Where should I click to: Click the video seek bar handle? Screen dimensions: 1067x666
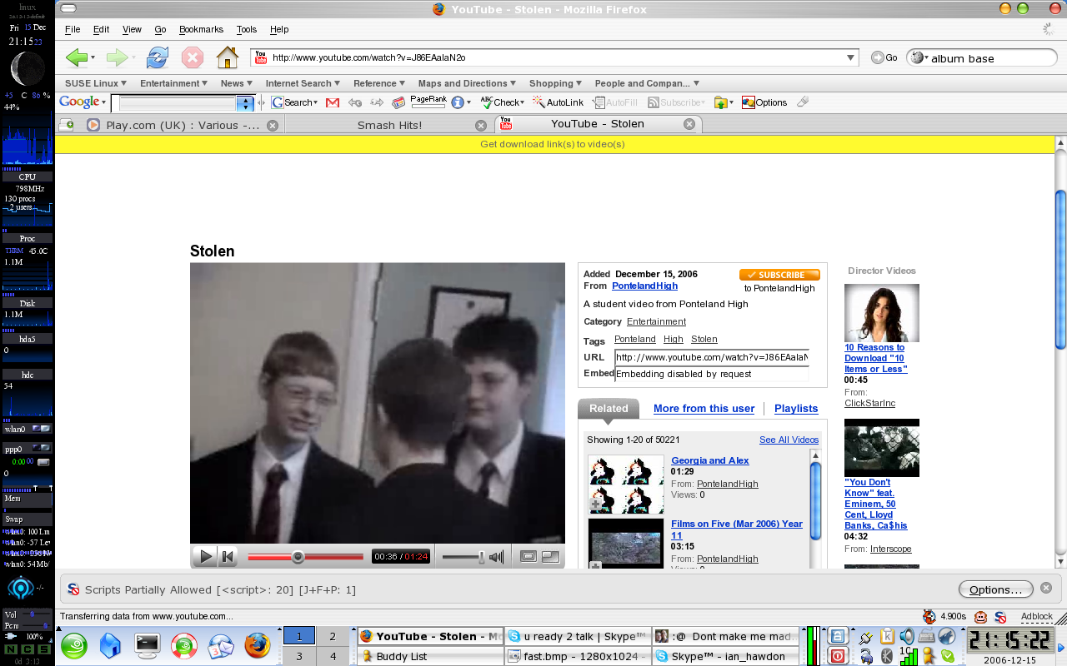tap(298, 557)
